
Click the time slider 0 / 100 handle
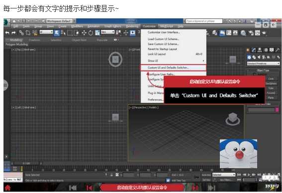point(26,163)
